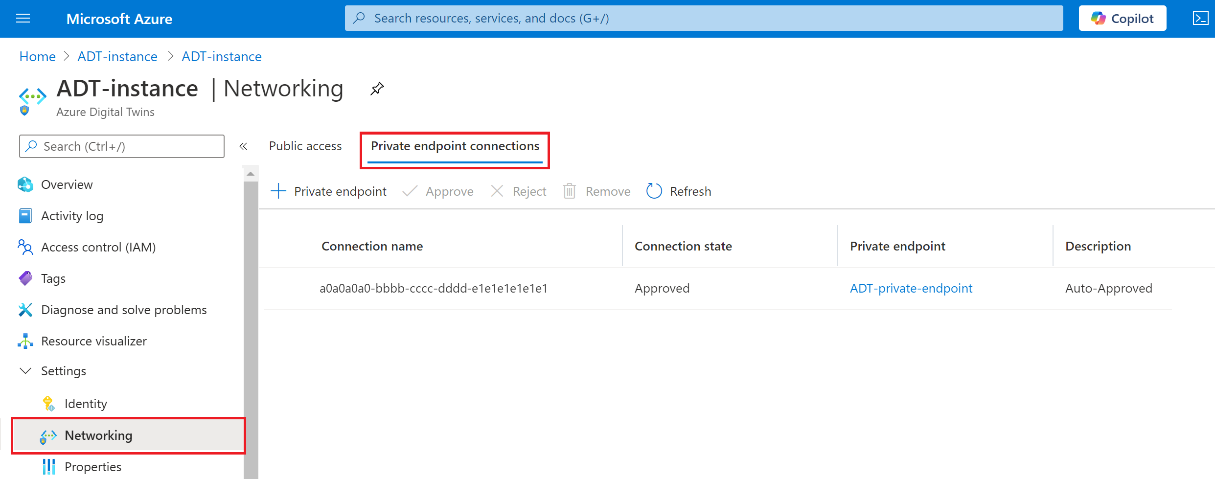Open the ADT-private-endpoint link
This screenshot has height=479, width=1215.
[911, 288]
